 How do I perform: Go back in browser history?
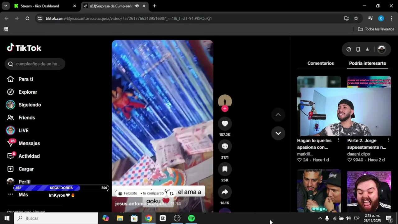pyautogui.click(x=7, y=18)
